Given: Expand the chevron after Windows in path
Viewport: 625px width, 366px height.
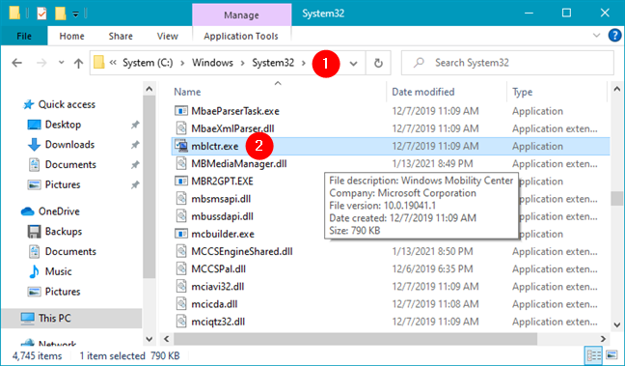Looking at the screenshot, I should coord(243,63).
